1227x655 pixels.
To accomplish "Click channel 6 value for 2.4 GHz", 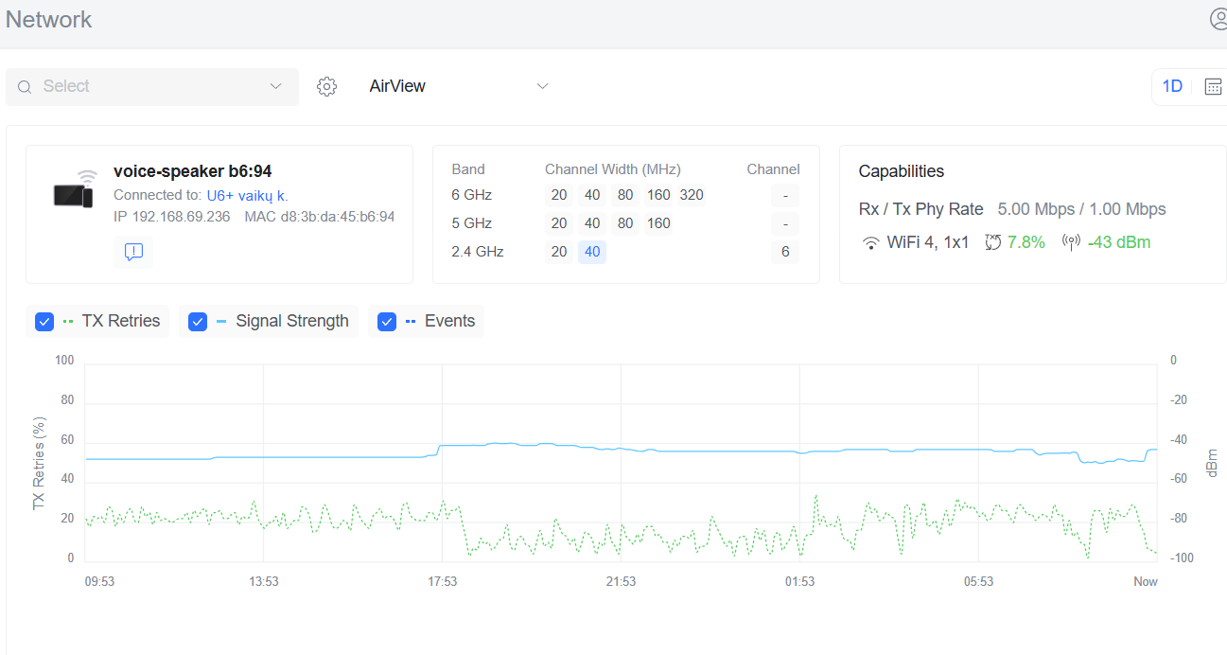I will (x=785, y=252).
